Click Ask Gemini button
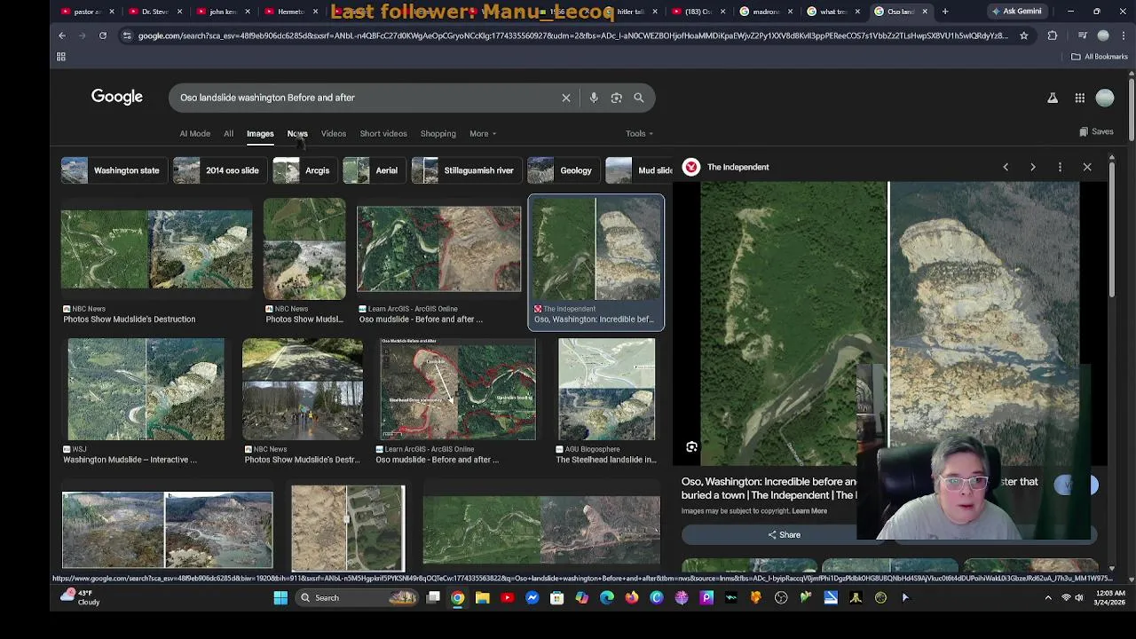This screenshot has height=639, width=1136. tap(1016, 12)
